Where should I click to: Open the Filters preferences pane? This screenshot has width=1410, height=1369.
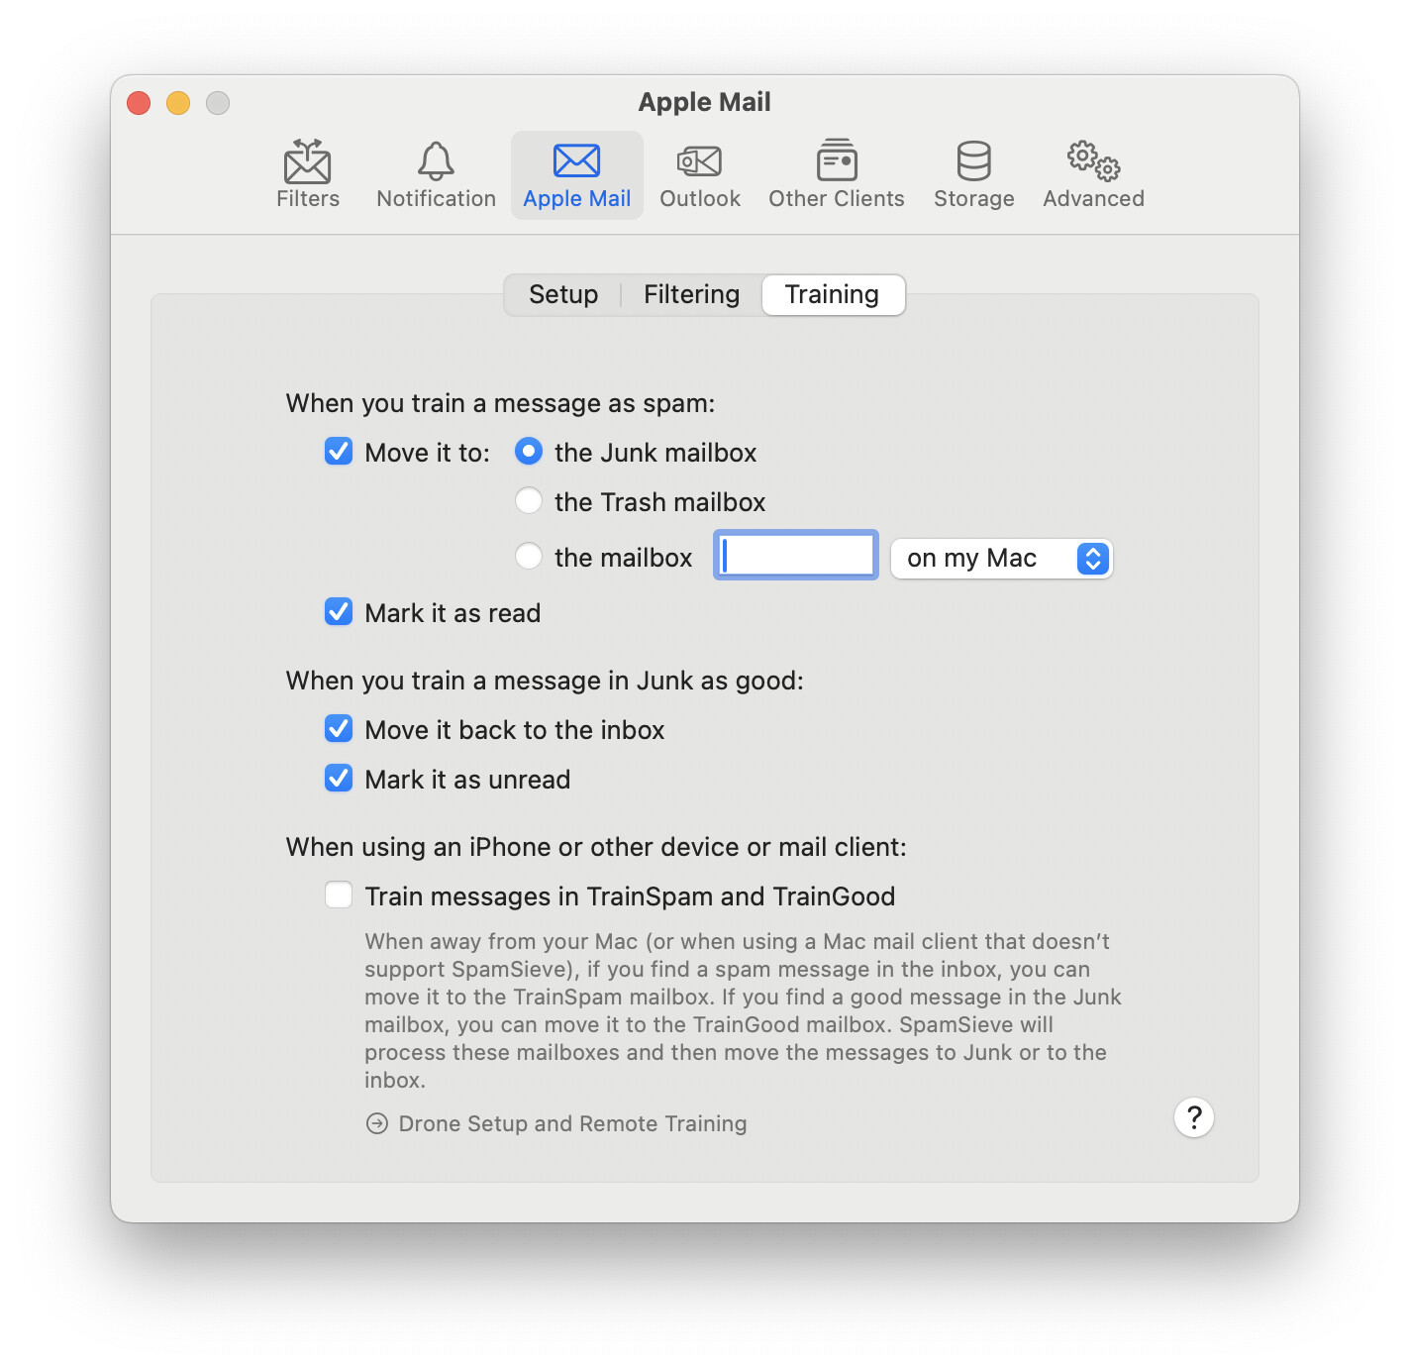[x=307, y=174]
